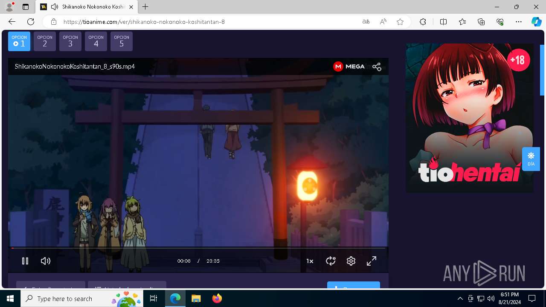Toggle the loop/repeat playback icon
Screen dimensions: 546x307
331,261
